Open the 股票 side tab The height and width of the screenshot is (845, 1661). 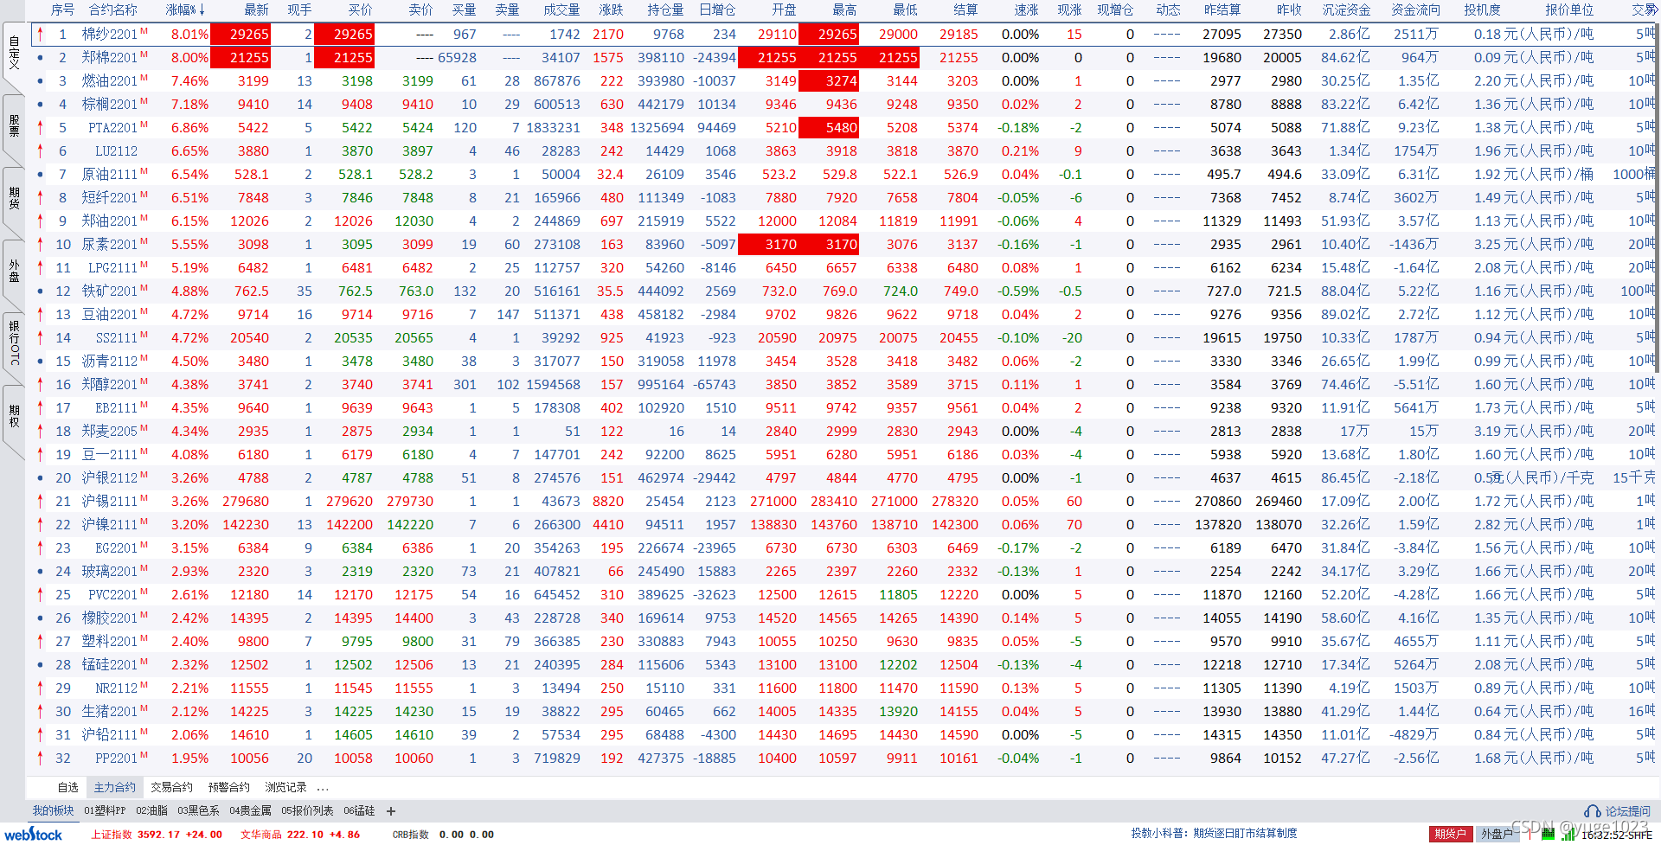(x=14, y=126)
